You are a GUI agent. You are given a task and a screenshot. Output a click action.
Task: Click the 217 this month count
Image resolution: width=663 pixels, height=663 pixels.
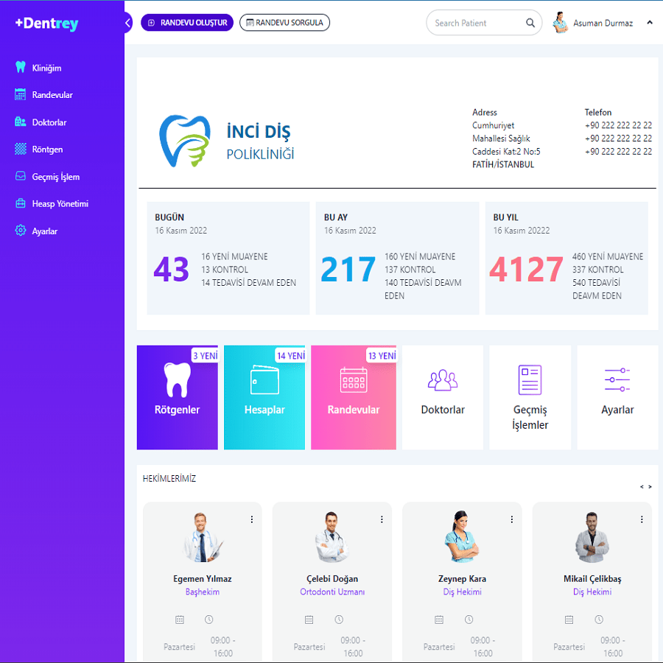[x=348, y=270]
